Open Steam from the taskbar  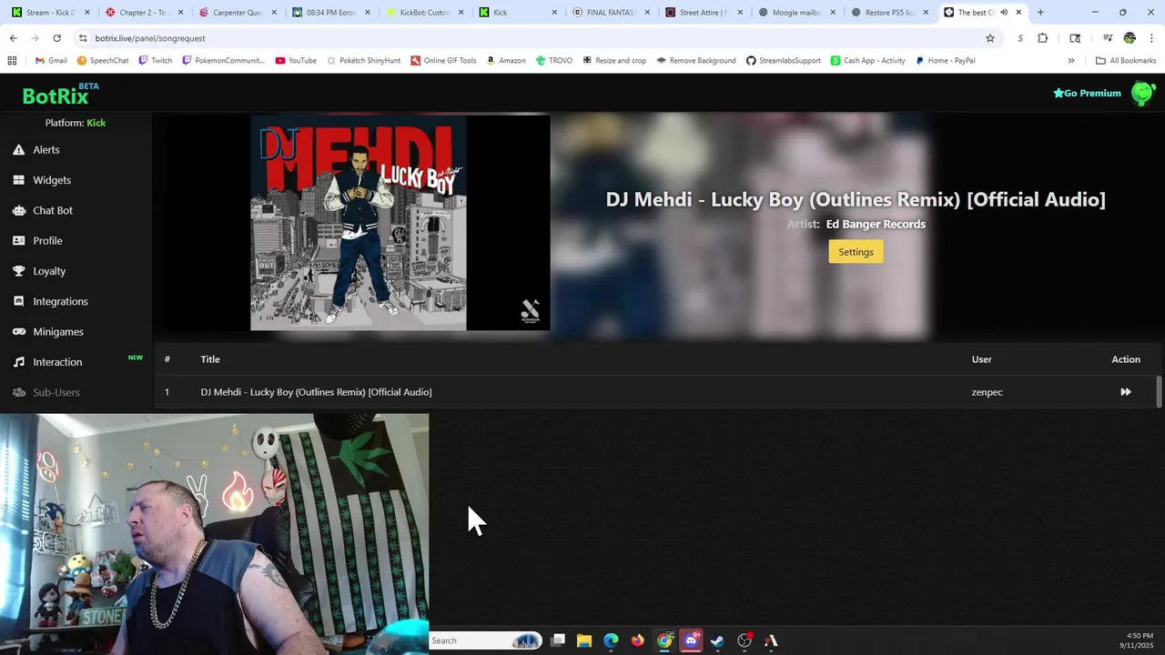point(718,640)
